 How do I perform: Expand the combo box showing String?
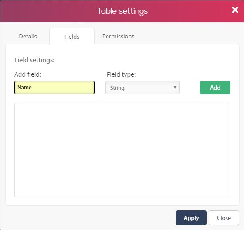pyautogui.click(x=142, y=88)
